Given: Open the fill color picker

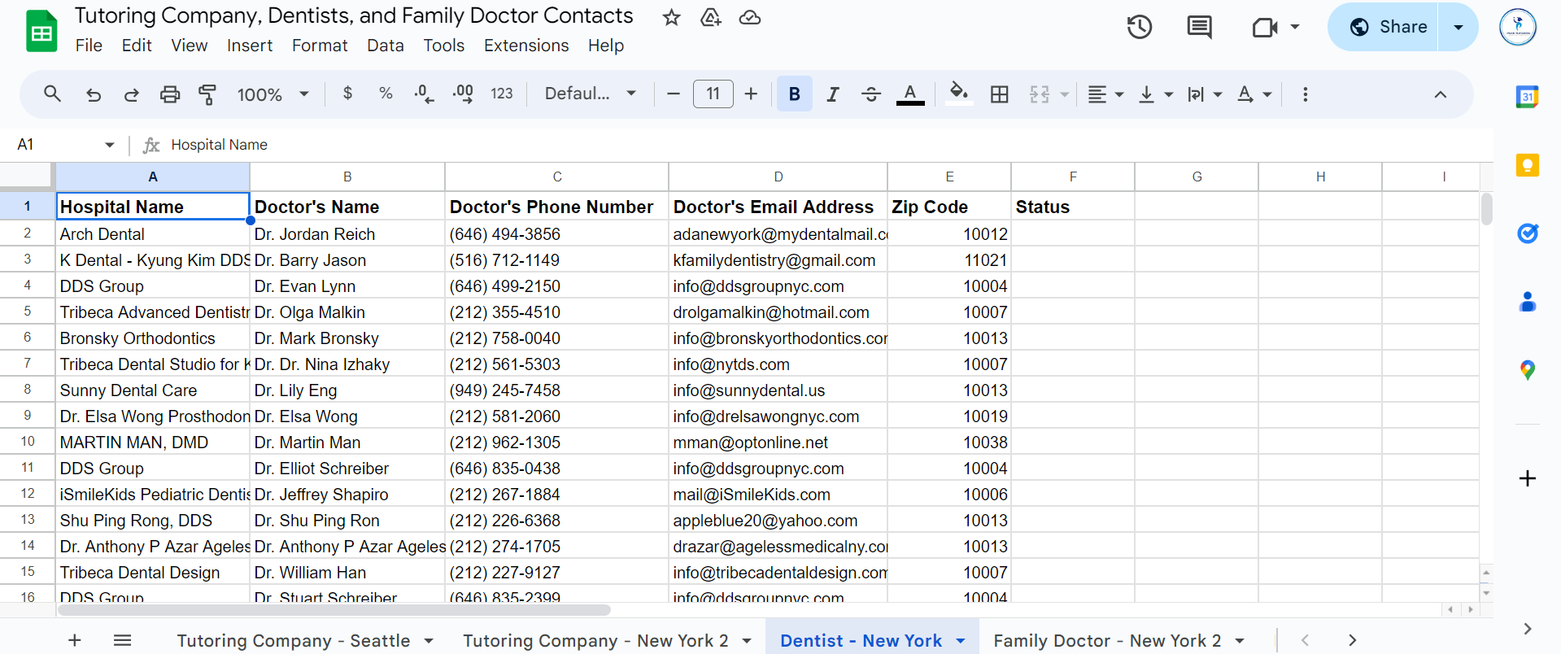Looking at the screenshot, I should point(959,94).
